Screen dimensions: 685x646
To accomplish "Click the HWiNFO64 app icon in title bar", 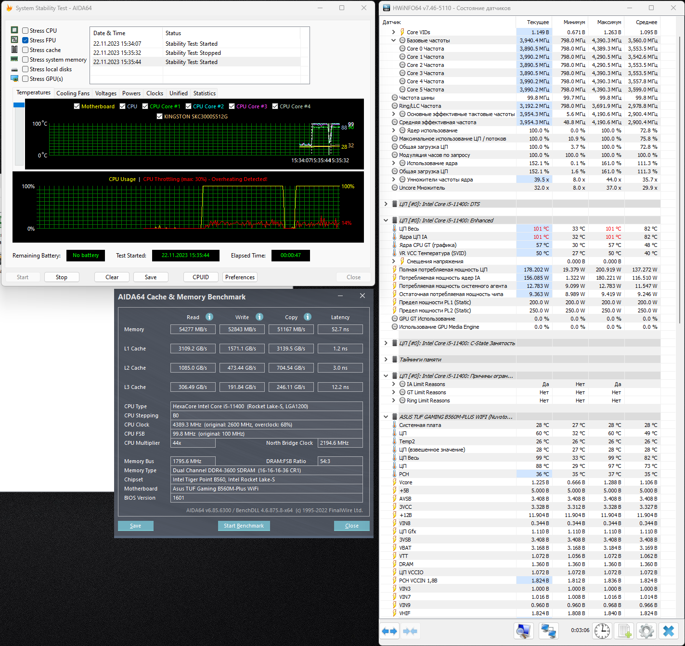I will coord(387,8).
